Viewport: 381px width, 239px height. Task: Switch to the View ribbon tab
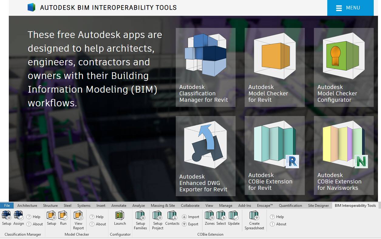point(209,206)
